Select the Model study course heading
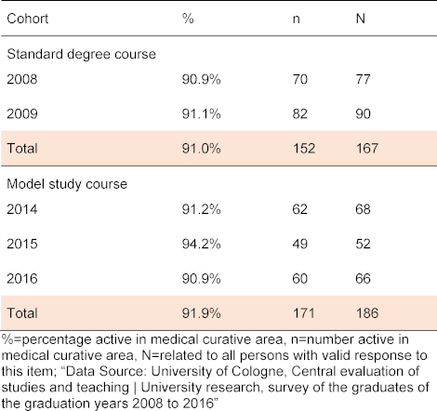 67,184
